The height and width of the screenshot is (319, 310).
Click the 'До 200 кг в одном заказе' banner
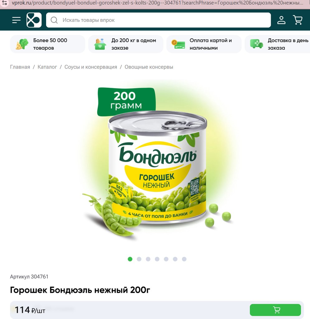[x=126, y=44]
